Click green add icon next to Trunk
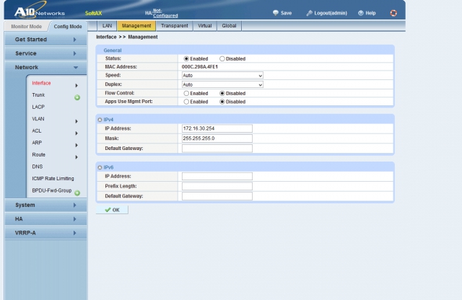The image size is (462, 300). pos(77,97)
